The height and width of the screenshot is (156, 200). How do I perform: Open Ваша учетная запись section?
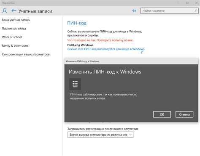16,20
